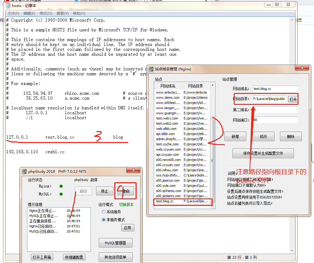Select s00.qichemo.com site row
This screenshot has width=314, height=263.
click(x=182, y=191)
